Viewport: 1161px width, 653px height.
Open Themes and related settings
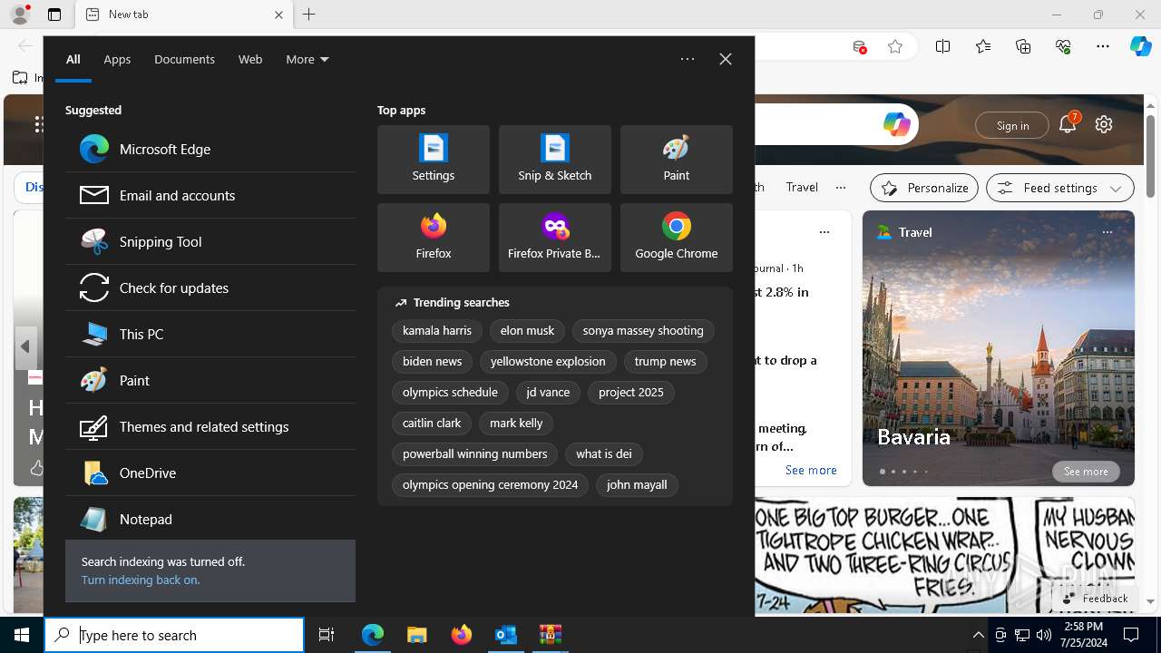(210, 426)
